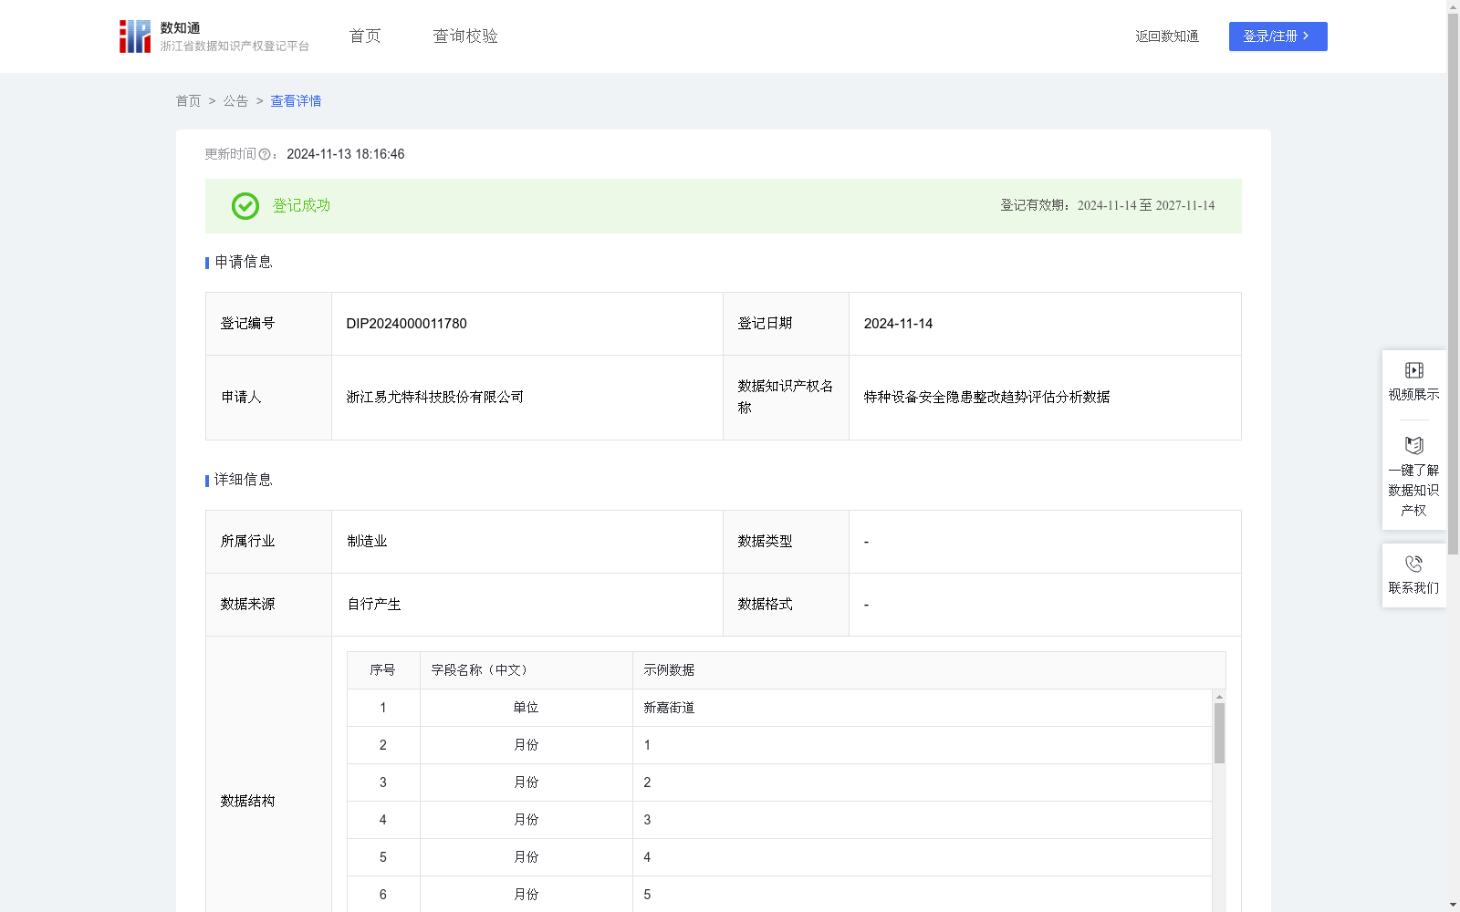Image resolution: width=1460 pixels, height=912 pixels.
Task: Click the green 登记成功 checkmark icon
Action: (x=245, y=206)
